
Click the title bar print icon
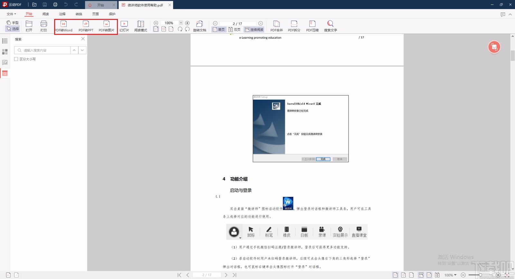55,5
